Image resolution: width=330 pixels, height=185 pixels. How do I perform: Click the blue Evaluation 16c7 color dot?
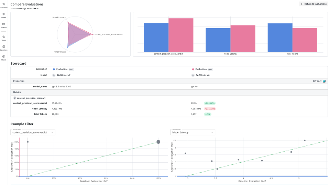(54, 69)
